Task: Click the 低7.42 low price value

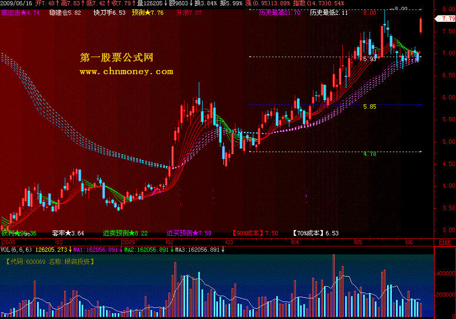Action: (x=98, y=3)
